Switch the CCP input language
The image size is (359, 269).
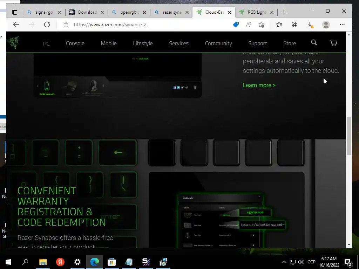(311, 262)
